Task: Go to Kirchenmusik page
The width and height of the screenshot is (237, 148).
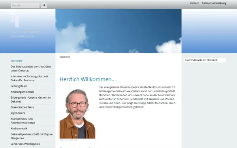Action: [x=19, y=129]
